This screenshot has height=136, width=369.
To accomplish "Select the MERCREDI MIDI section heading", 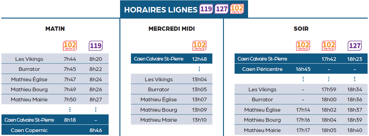I will [x=172, y=29].
